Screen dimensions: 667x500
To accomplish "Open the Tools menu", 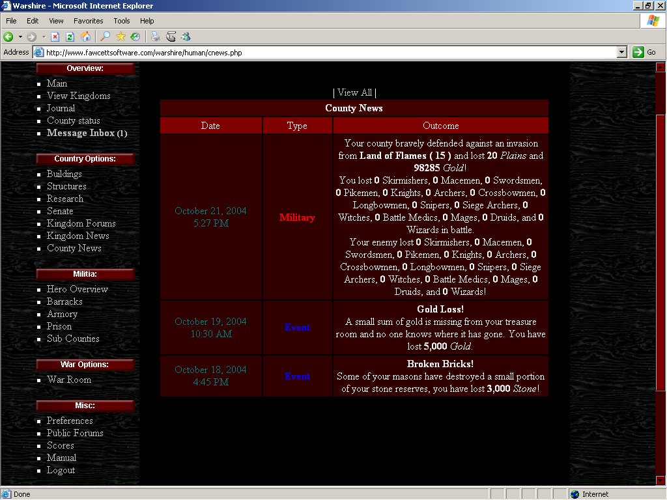I will [122, 21].
